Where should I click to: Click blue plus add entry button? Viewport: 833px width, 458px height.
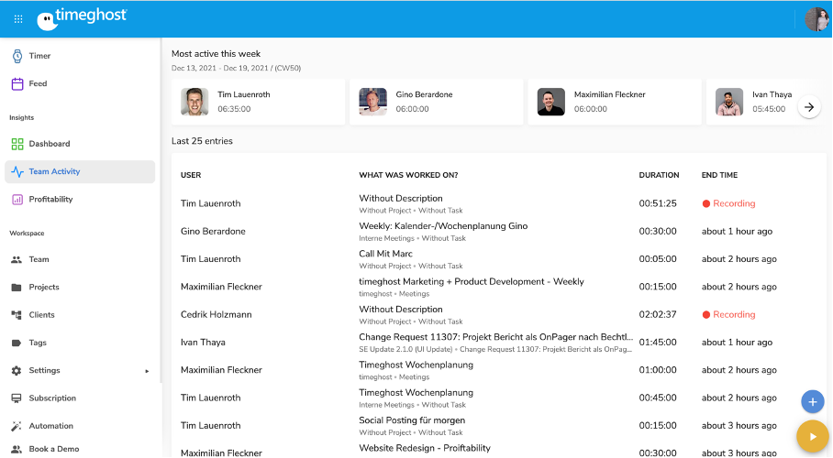click(812, 401)
